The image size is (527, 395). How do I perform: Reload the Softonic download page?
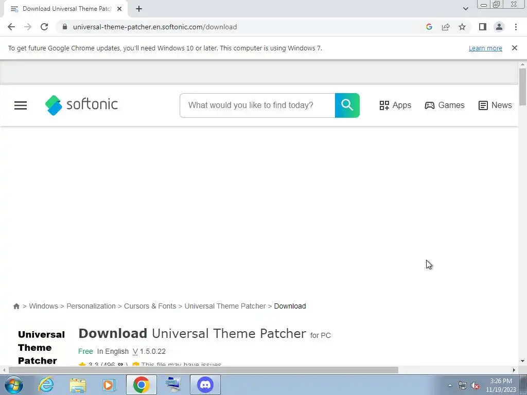(44, 27)
